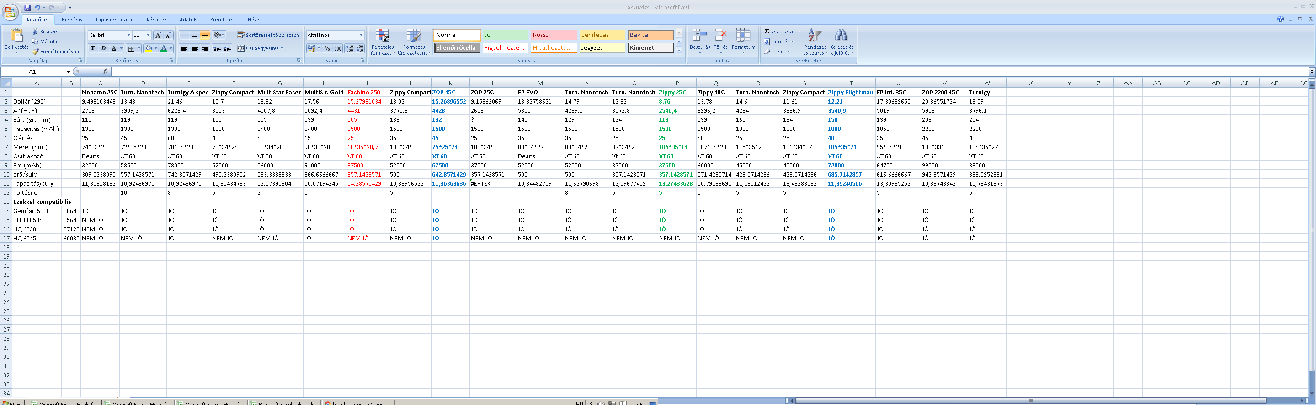Save the workbook using the floppy icon
The height and width of the screenshot is (405, 1316).
pos(27,8)
